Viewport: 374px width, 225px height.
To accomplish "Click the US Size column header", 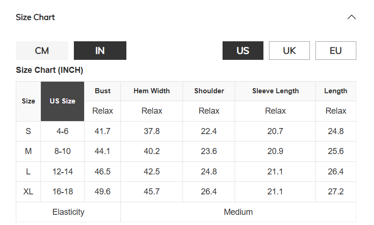I will pos(63,101).
